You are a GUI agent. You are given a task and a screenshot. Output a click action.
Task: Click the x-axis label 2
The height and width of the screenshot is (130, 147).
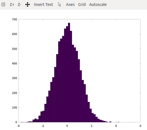(x=92, y=126)
